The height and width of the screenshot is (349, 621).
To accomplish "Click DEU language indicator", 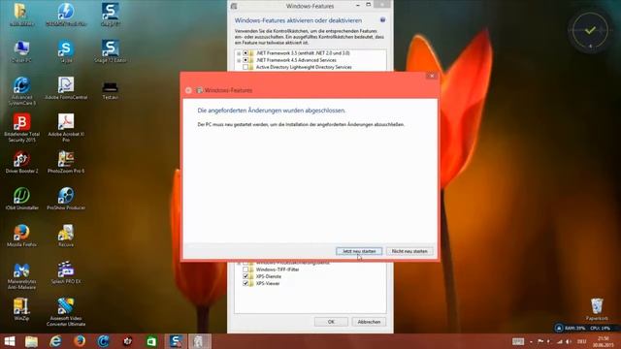I will (x=581, y=341).
